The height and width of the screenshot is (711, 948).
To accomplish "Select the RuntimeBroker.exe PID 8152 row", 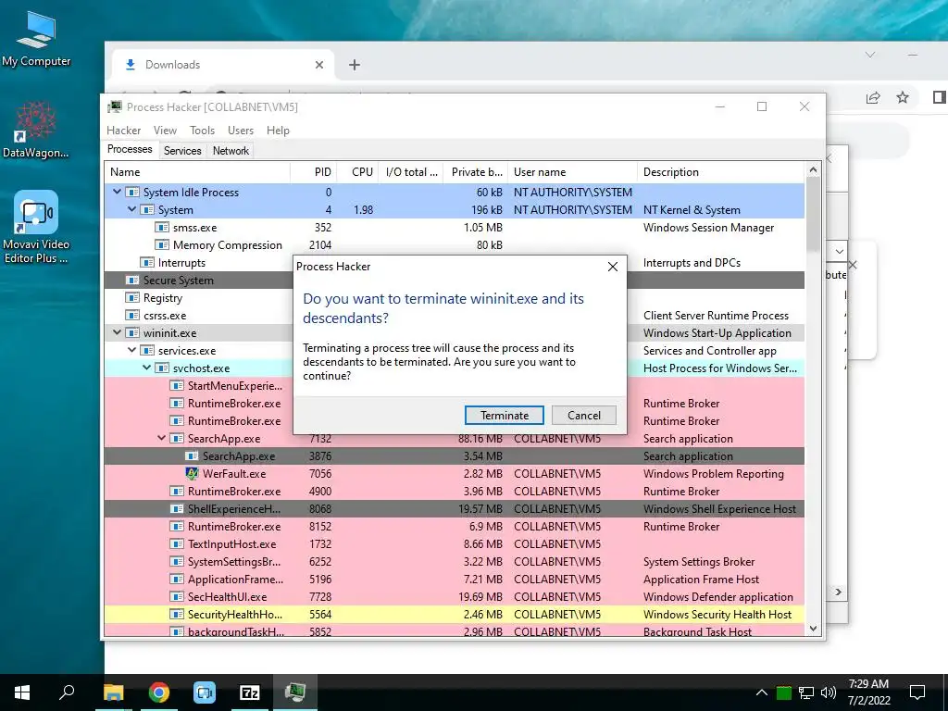I will (454, 526).
